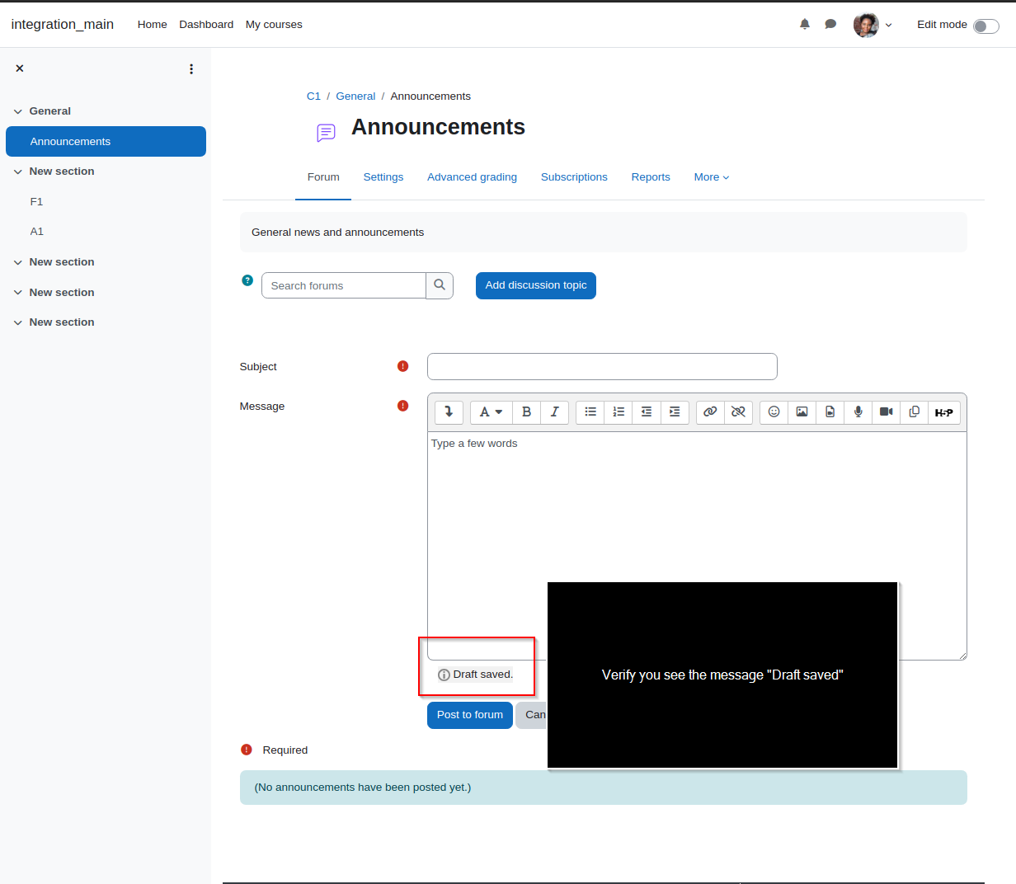Viewport: 1016px width, 884px height.
Task: Go to Dashboard in top navigation
Action: [x=206, y=25]
